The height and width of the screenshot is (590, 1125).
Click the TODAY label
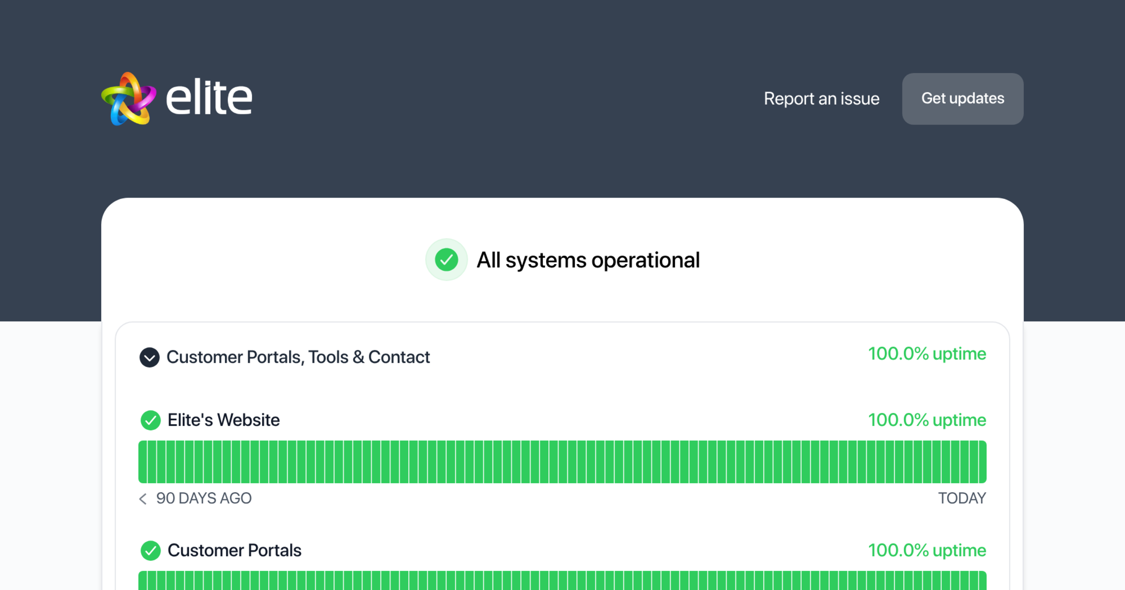pos(962,499)
